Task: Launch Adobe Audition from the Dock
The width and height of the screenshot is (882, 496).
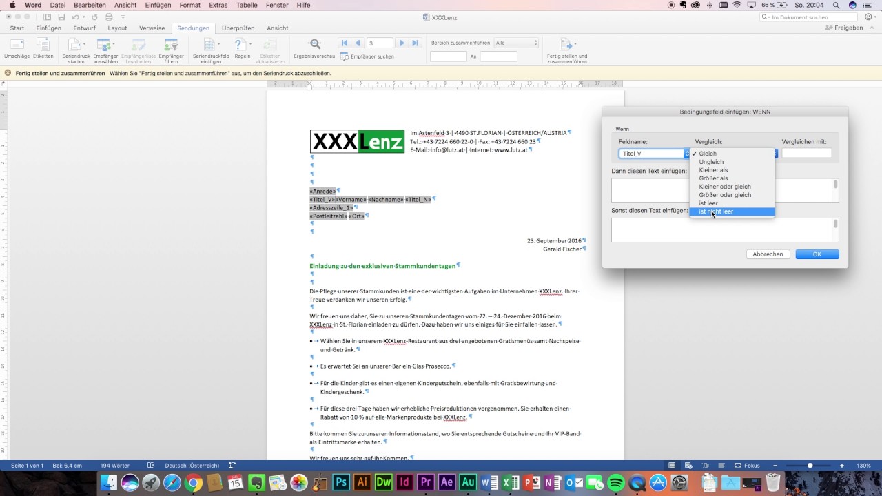Action: pos(469,482)
